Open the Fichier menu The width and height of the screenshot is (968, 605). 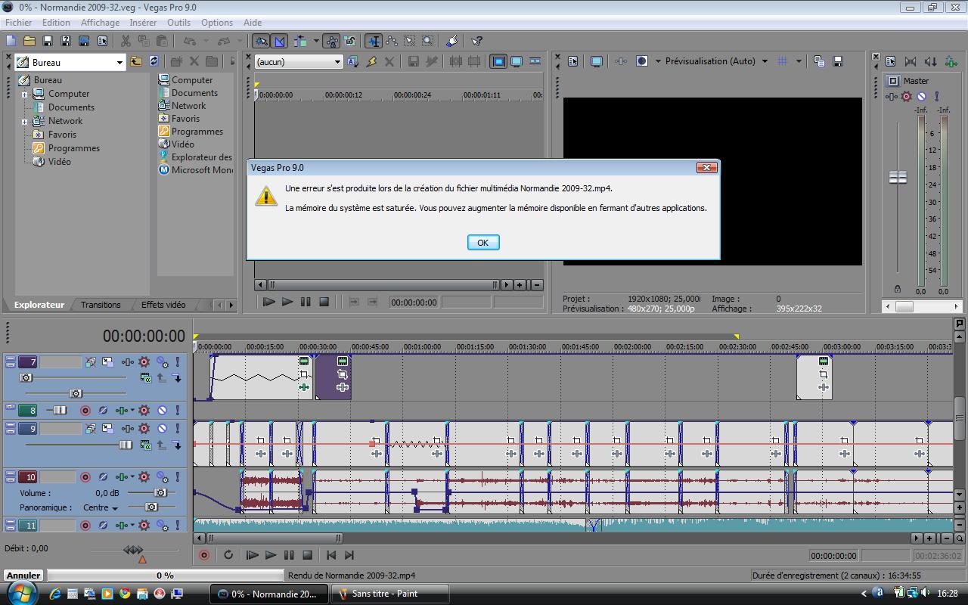coord(19,23)
